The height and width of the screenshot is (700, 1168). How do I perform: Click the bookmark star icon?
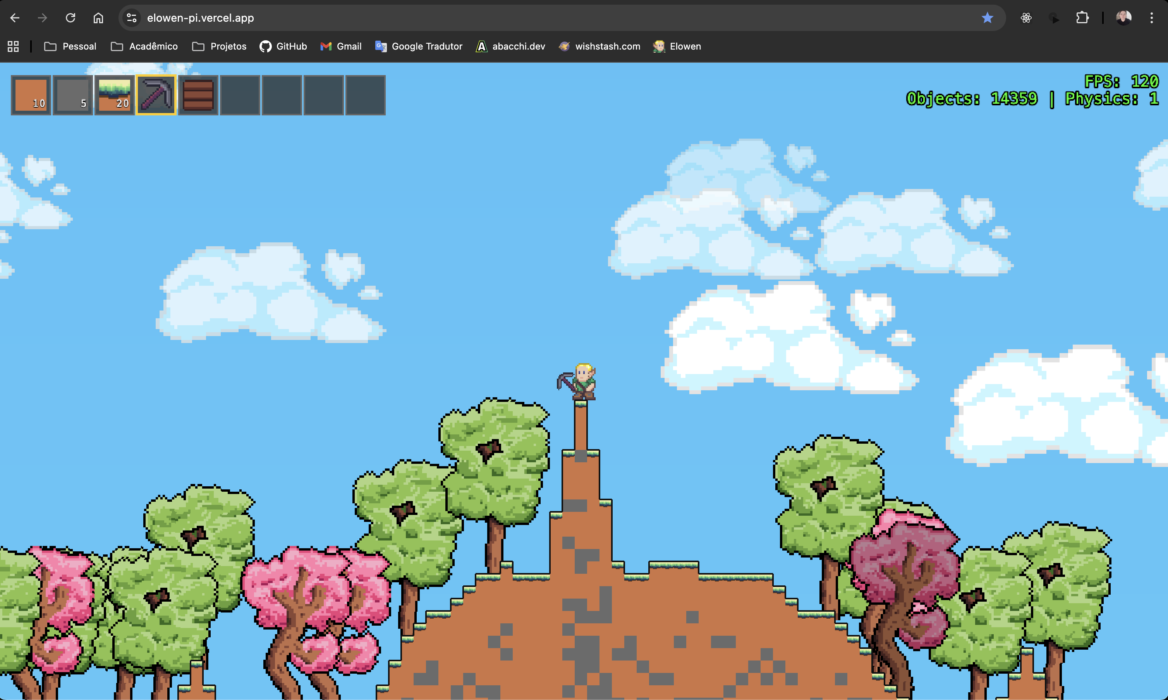point(987,18)
